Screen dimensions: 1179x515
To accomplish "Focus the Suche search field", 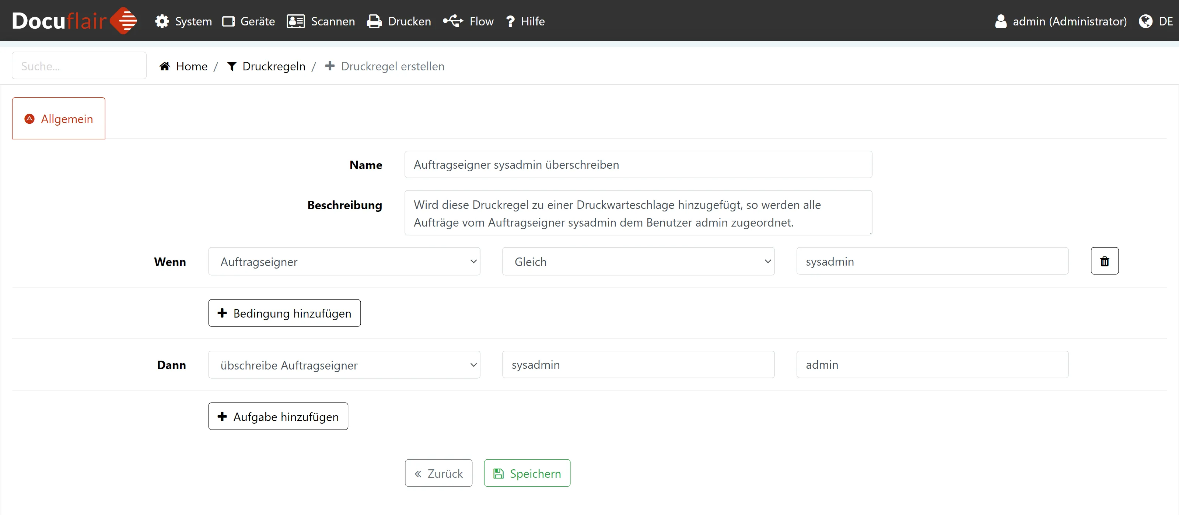I will (x=79, y=66).
